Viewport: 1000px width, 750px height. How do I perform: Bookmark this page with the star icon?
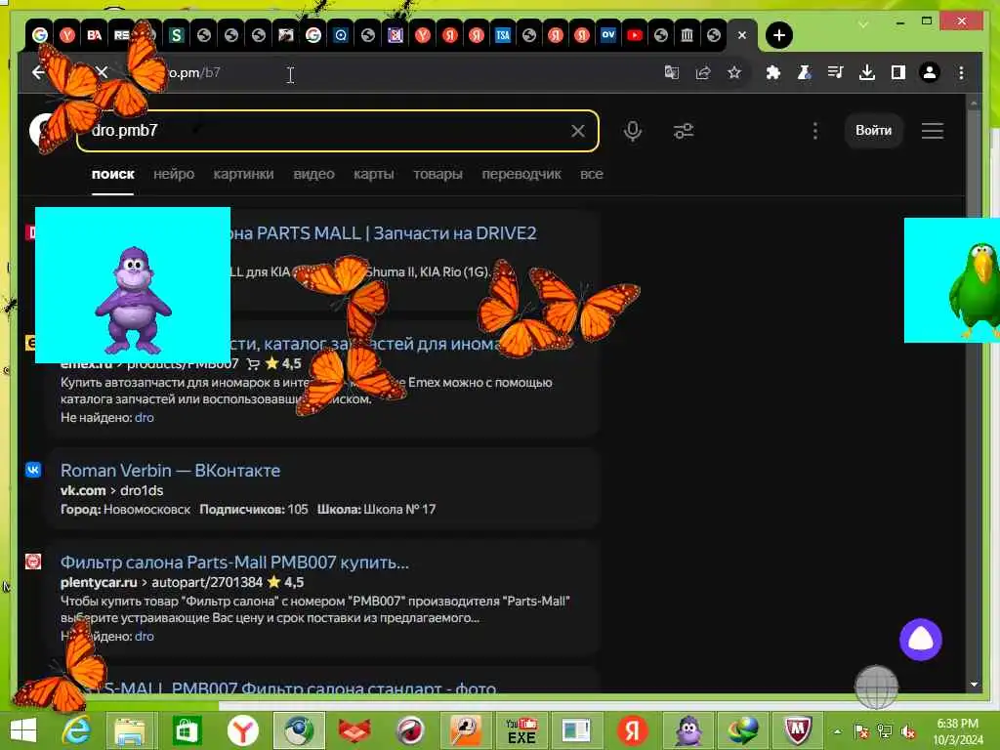point(734,72)
